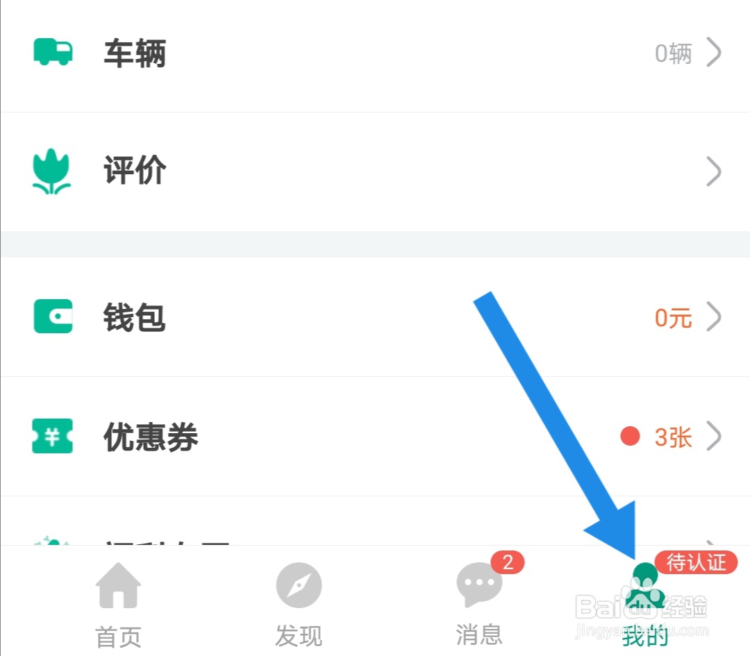The image size is (750, 656).
Task: Expand the 车辆 row chevron
Action: tap(714, 52)
